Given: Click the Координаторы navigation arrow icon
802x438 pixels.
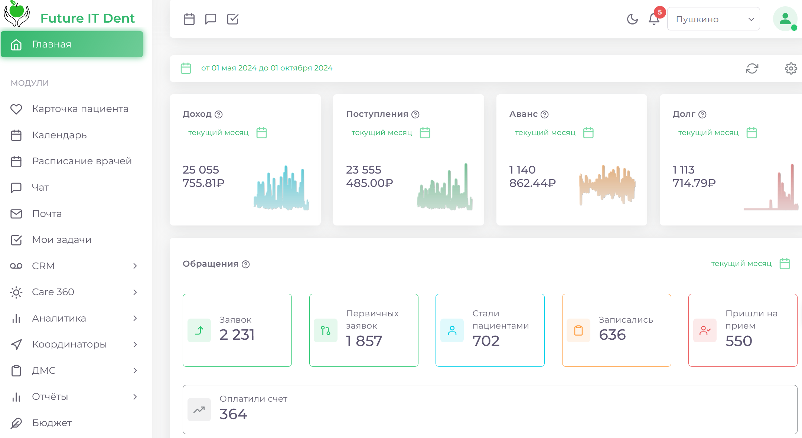Looking at the screenshot, I should tap(16, 345).
